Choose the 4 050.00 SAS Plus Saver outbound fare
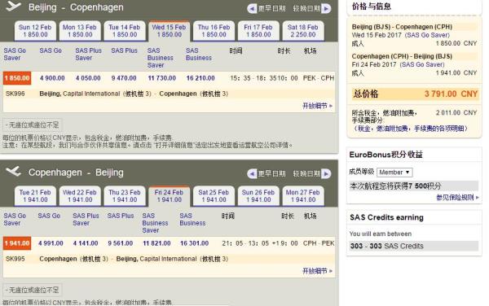This screenshot has height=306, width=489. pos(88,78)
